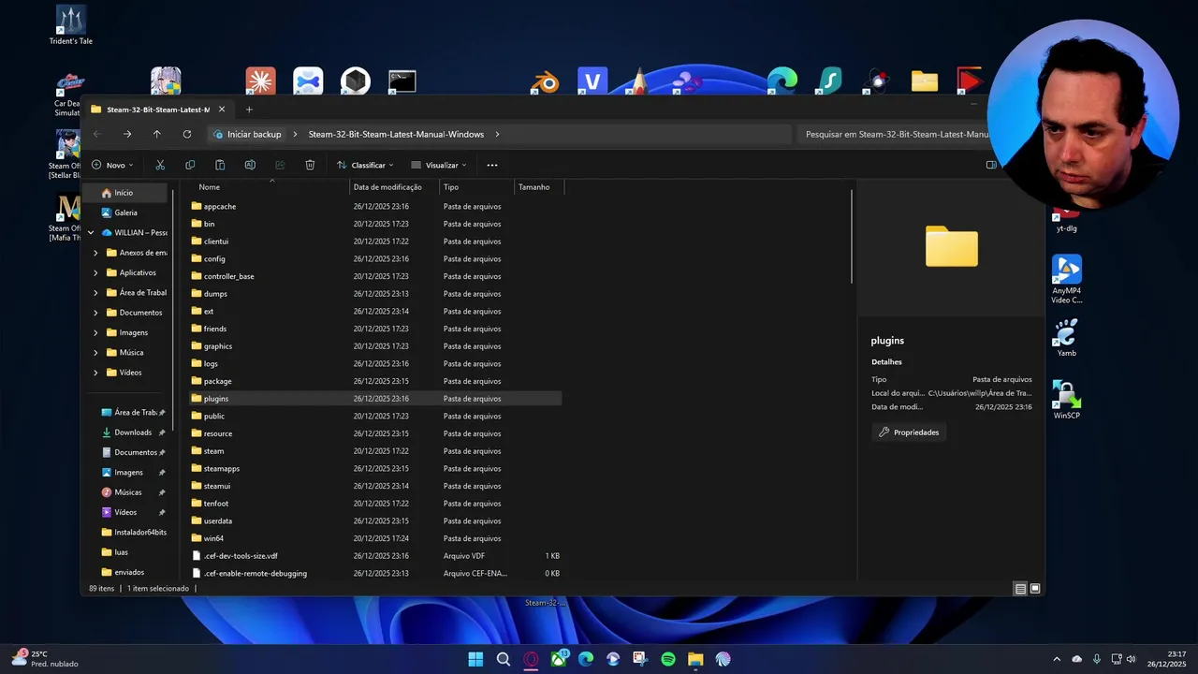Screen dimensions: 1198x674
Task: Open Opera GX from the taskbar
Action: (x=531, y=659)
